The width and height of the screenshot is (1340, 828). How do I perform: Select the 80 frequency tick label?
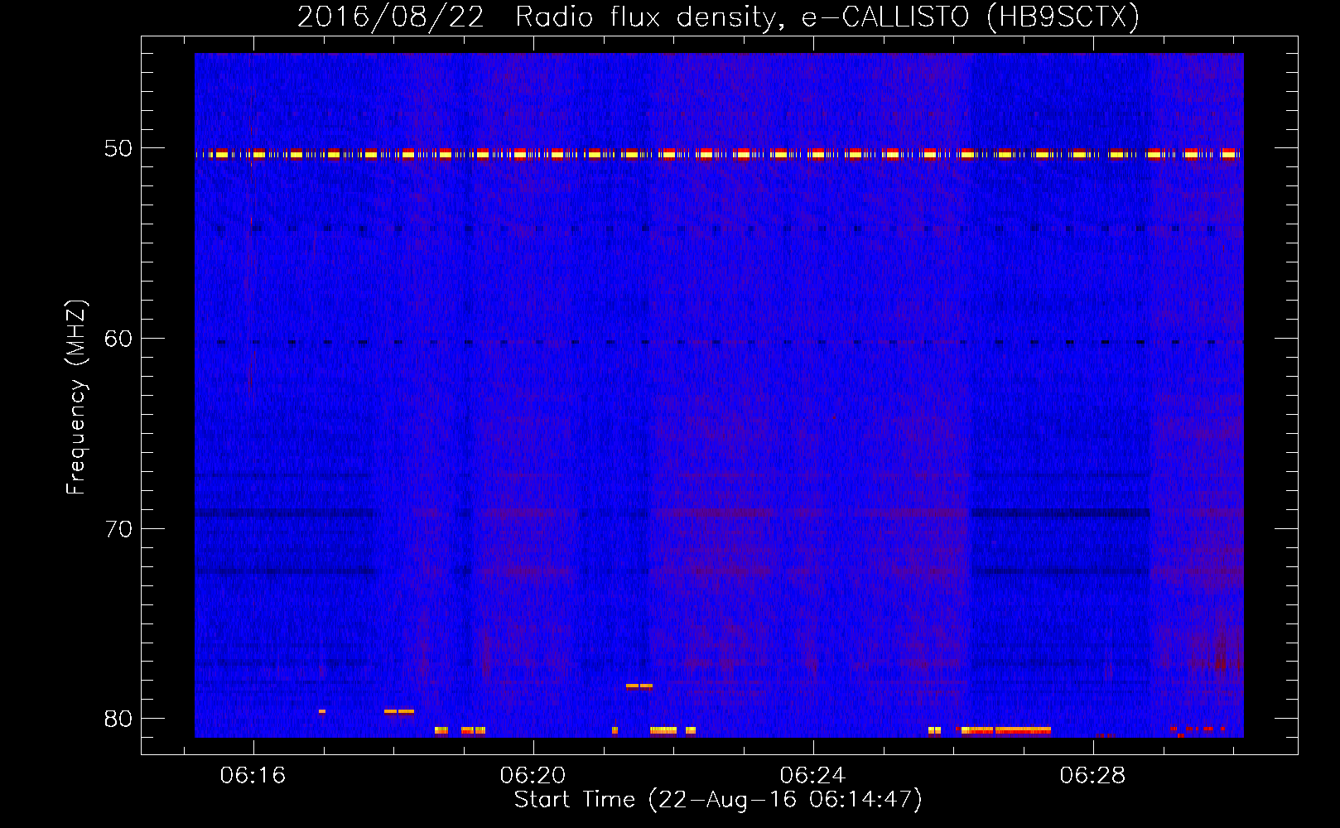118,719
